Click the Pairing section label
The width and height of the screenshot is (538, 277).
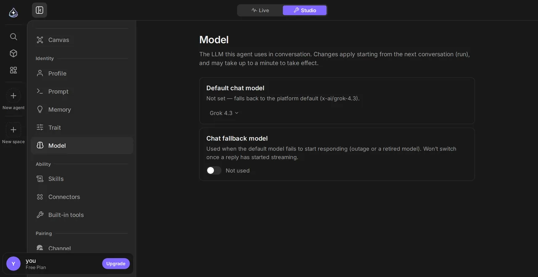click(x=44, y=233)
